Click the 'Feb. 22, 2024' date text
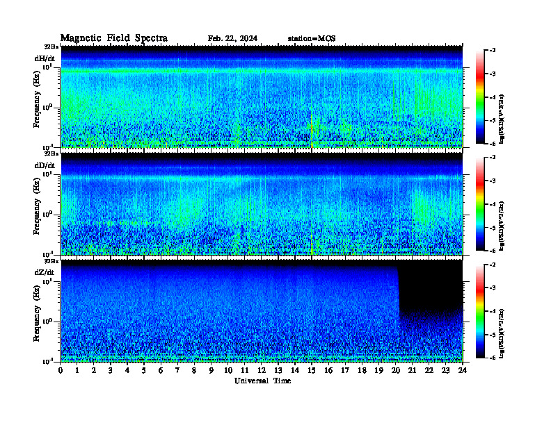 (x=232, y=38)
